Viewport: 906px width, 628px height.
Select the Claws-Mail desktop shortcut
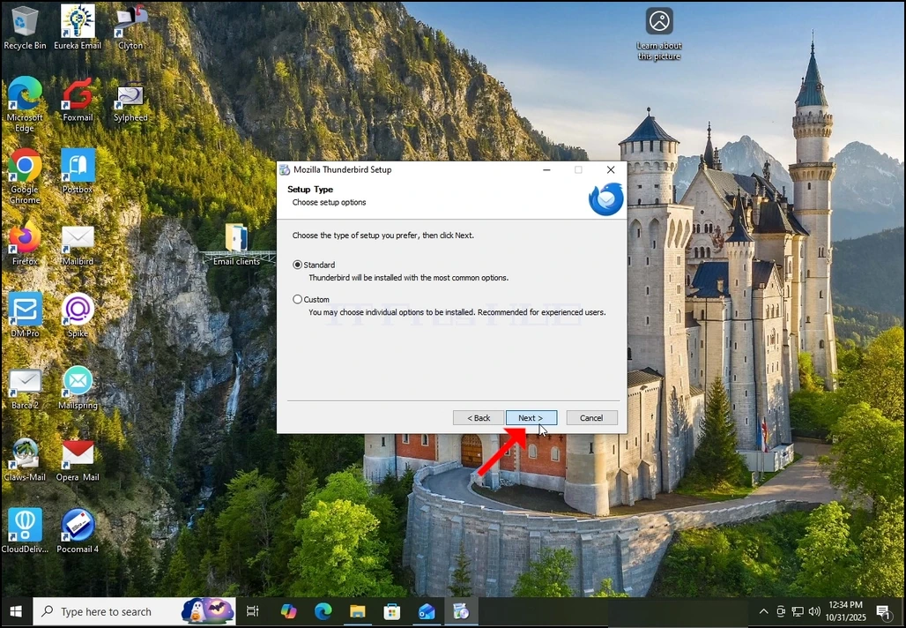(x=25, y=460)
